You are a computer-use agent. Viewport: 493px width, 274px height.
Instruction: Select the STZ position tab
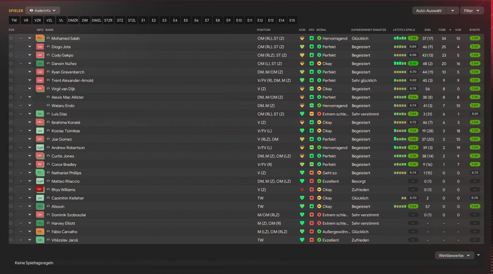pyautogui.click(x=120, y=20)
